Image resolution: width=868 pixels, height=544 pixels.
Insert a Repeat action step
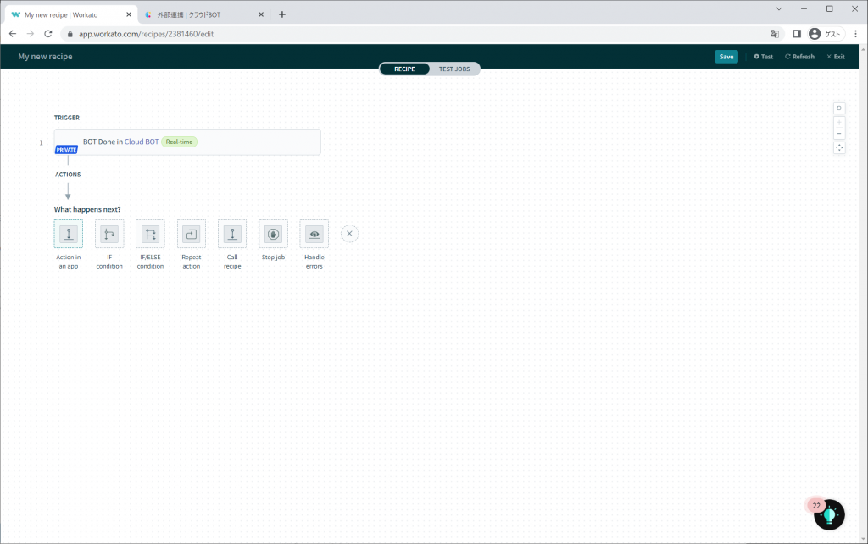pos(191,234)
